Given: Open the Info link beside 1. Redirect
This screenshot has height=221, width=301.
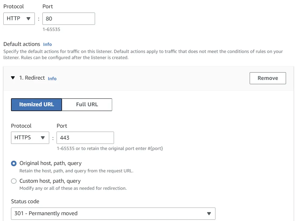Looking at the screenshot, I should point(52,79).
